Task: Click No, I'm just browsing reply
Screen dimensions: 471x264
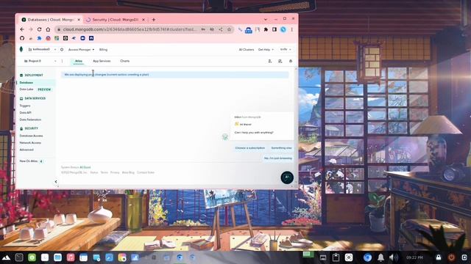Action: (x=278, y=158)
